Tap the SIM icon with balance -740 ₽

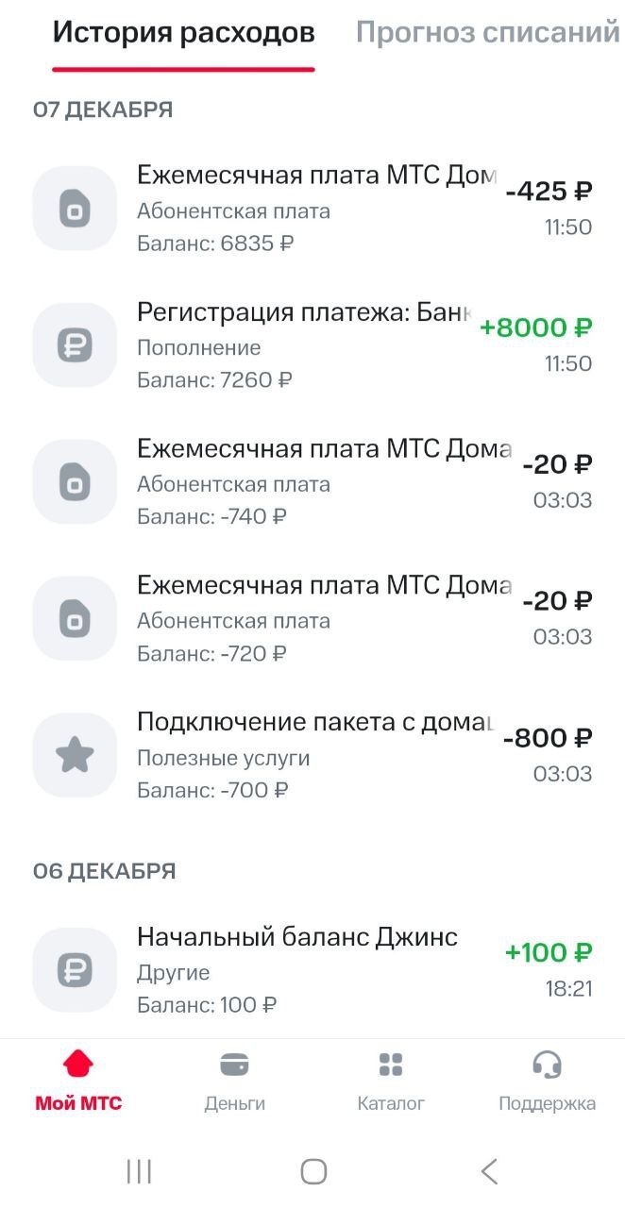pos(75,482)
